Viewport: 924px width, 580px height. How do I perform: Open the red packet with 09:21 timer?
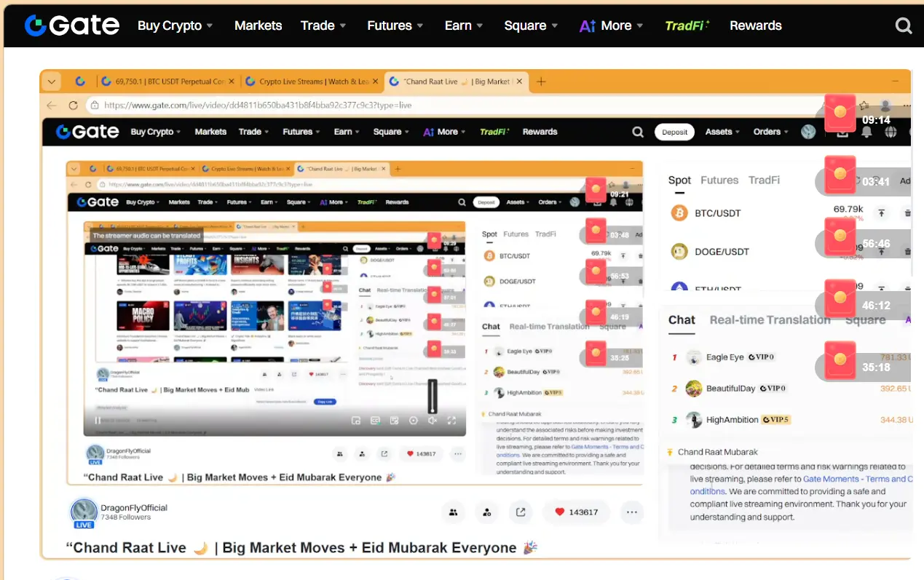tap(596, 189)
